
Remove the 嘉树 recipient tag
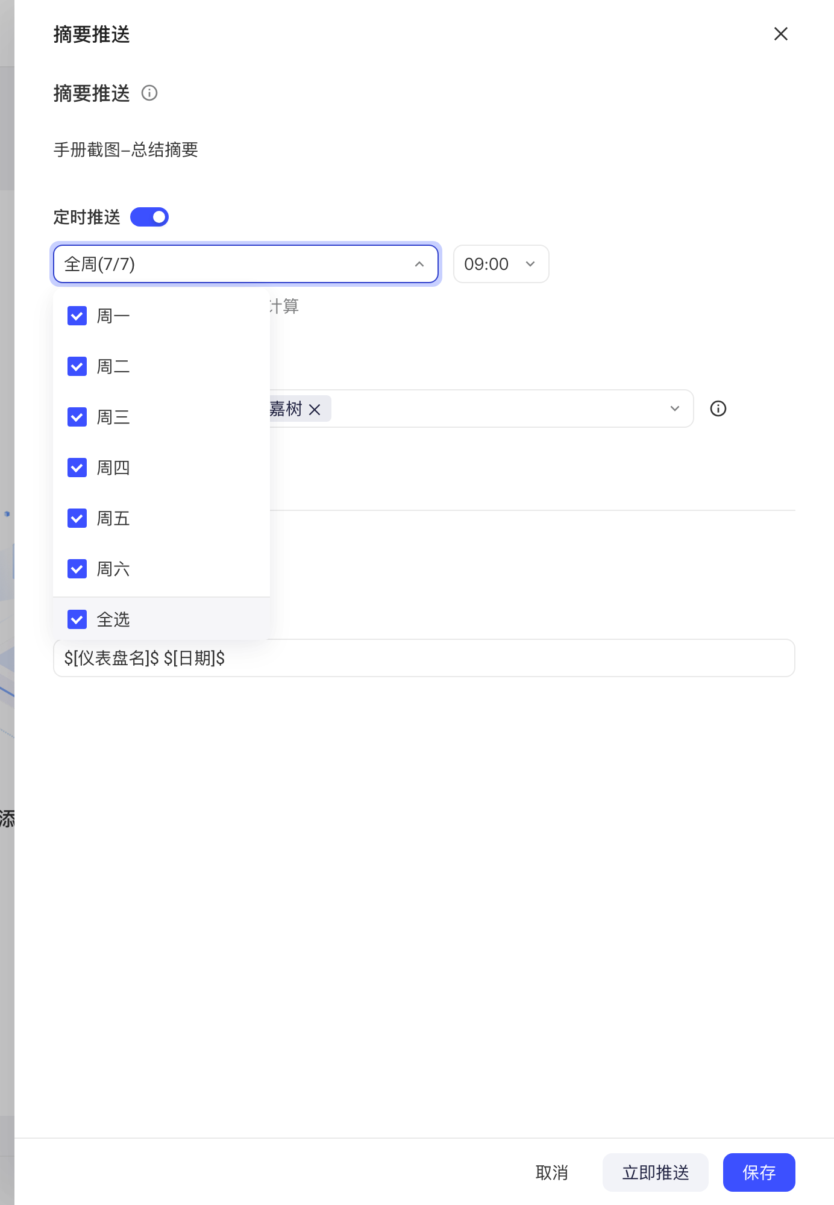tap(315, 410)
